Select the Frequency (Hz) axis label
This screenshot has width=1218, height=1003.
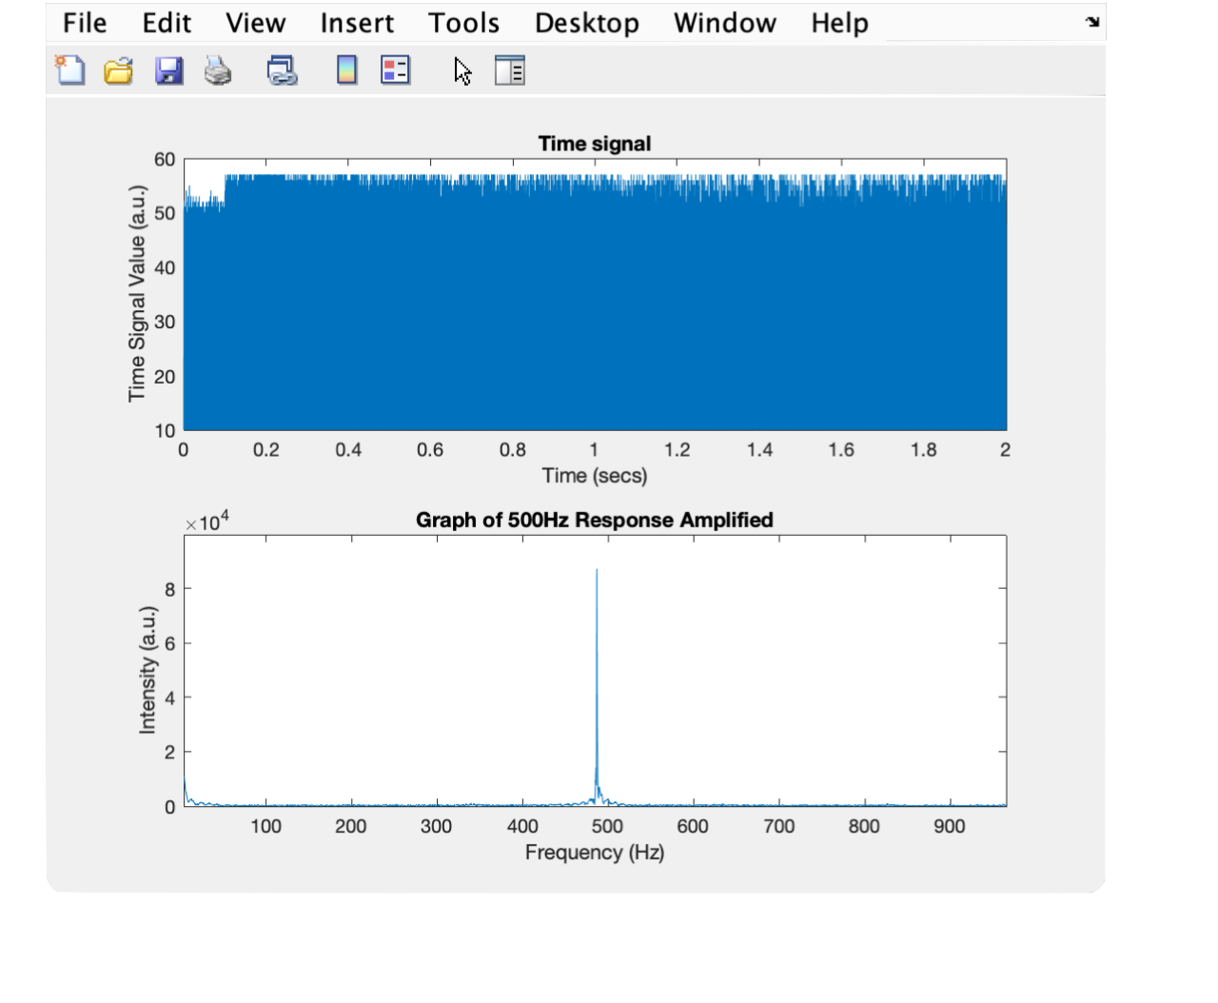(x=595, y=852)
